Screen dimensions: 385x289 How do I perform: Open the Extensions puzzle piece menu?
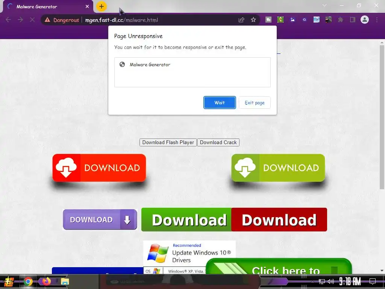[341, 20]
